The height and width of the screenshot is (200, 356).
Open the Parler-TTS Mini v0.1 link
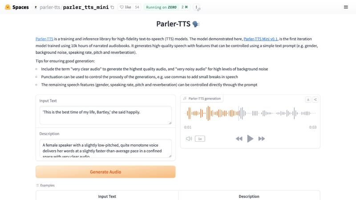(261, 39)
